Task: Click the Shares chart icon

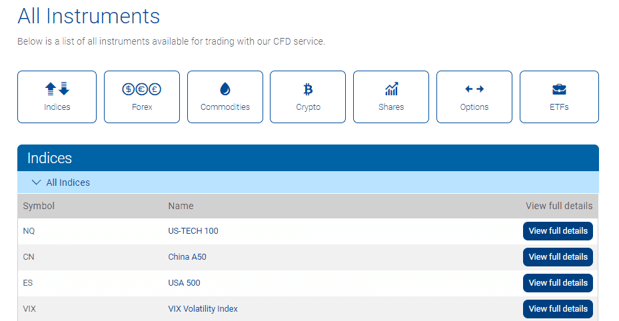Action: tap(391, 89)
